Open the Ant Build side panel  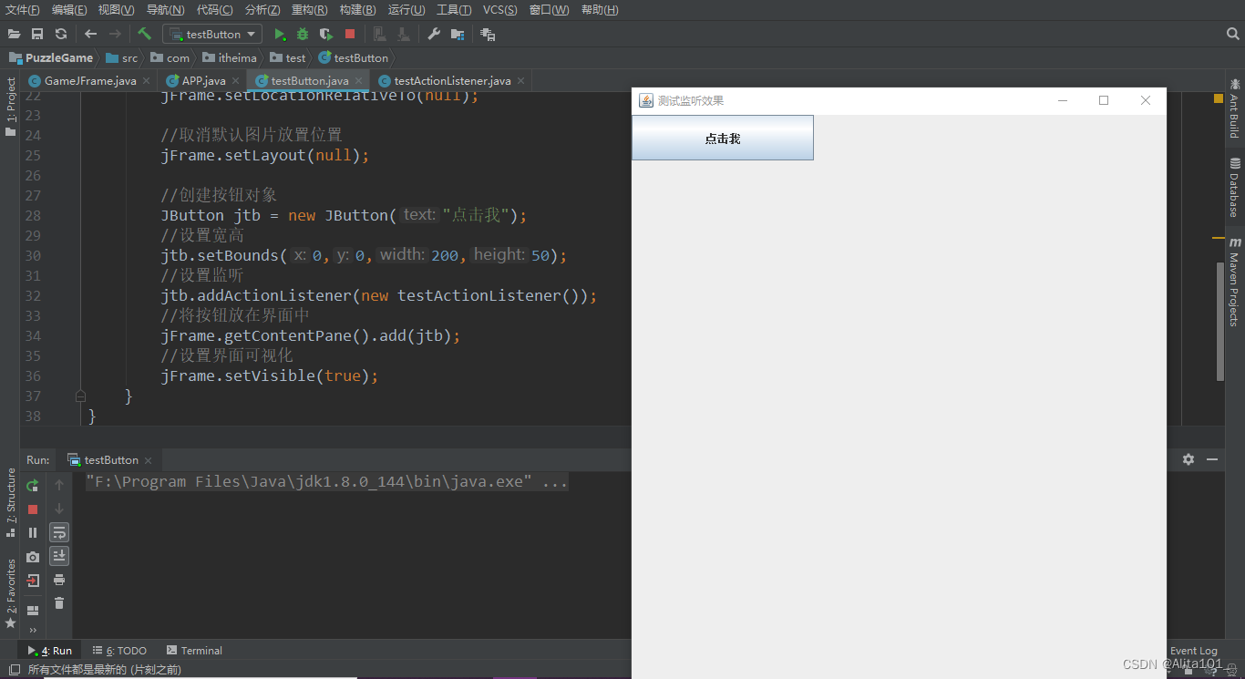(x=1234, y=109)
